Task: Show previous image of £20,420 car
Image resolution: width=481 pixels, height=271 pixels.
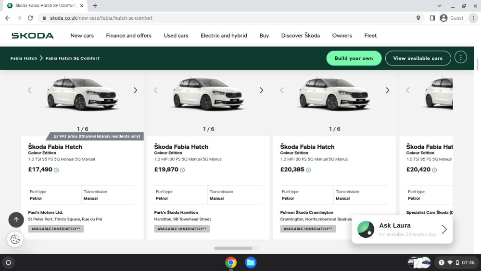Action: pyautogui.click(x=408, y=90)
